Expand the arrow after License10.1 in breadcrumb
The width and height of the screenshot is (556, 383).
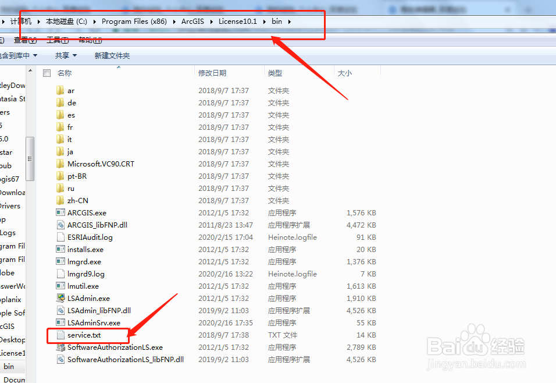pyautogui.click(x=265, y=22)
